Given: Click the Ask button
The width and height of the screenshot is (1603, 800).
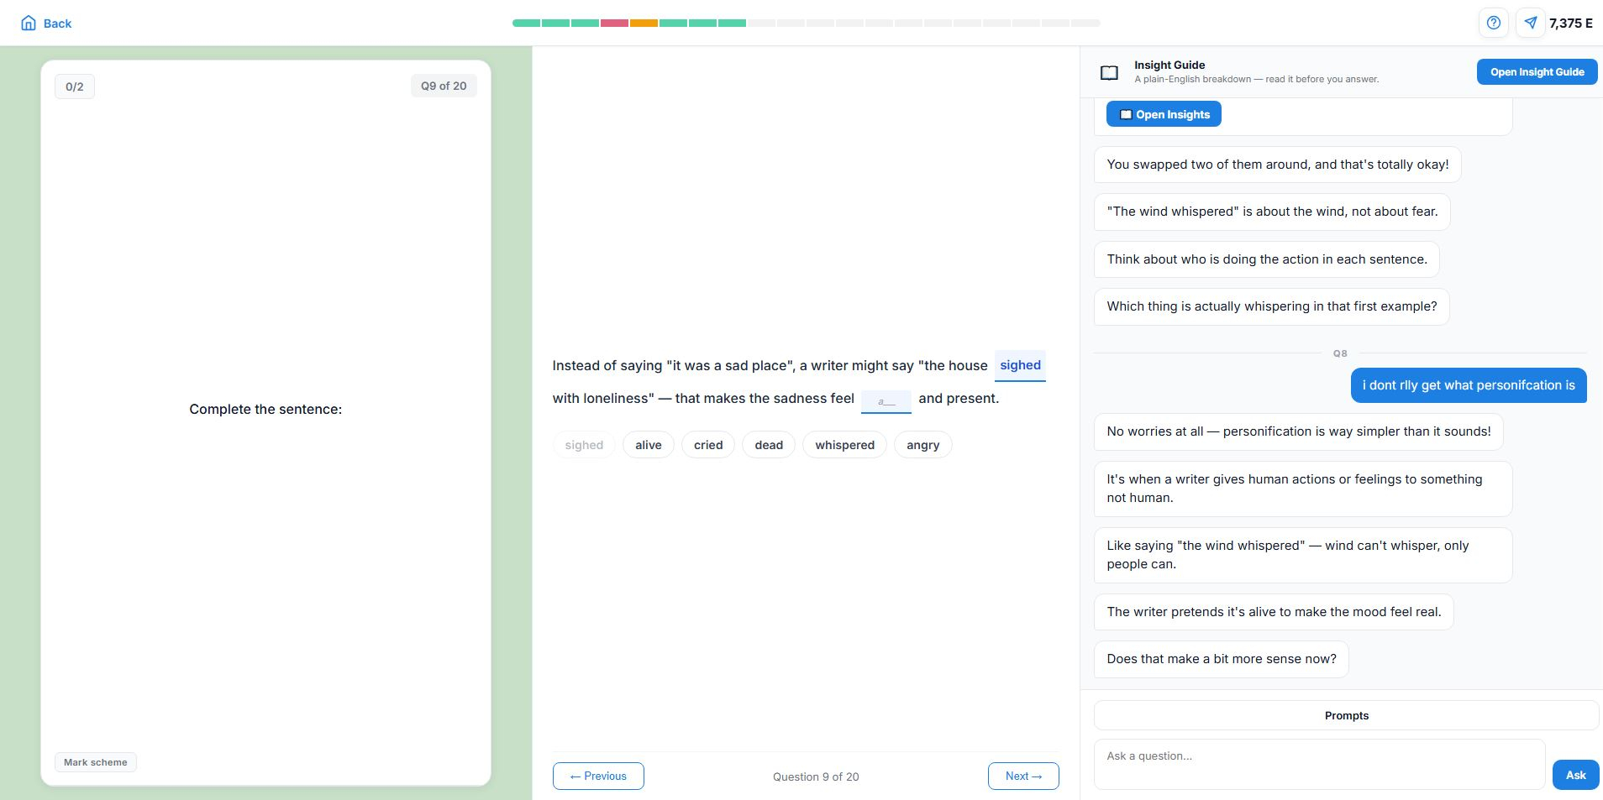Looking at the screenshot, I should point(1575,775).
